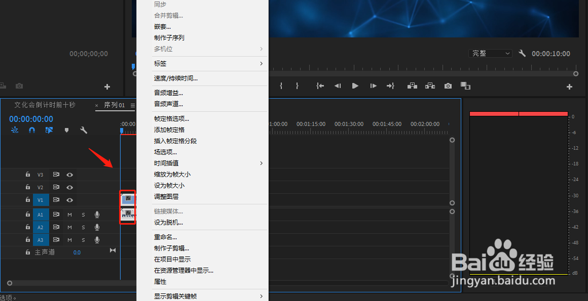
Task: Click the Lift icon in Program monitor
Action: point(412,85)
